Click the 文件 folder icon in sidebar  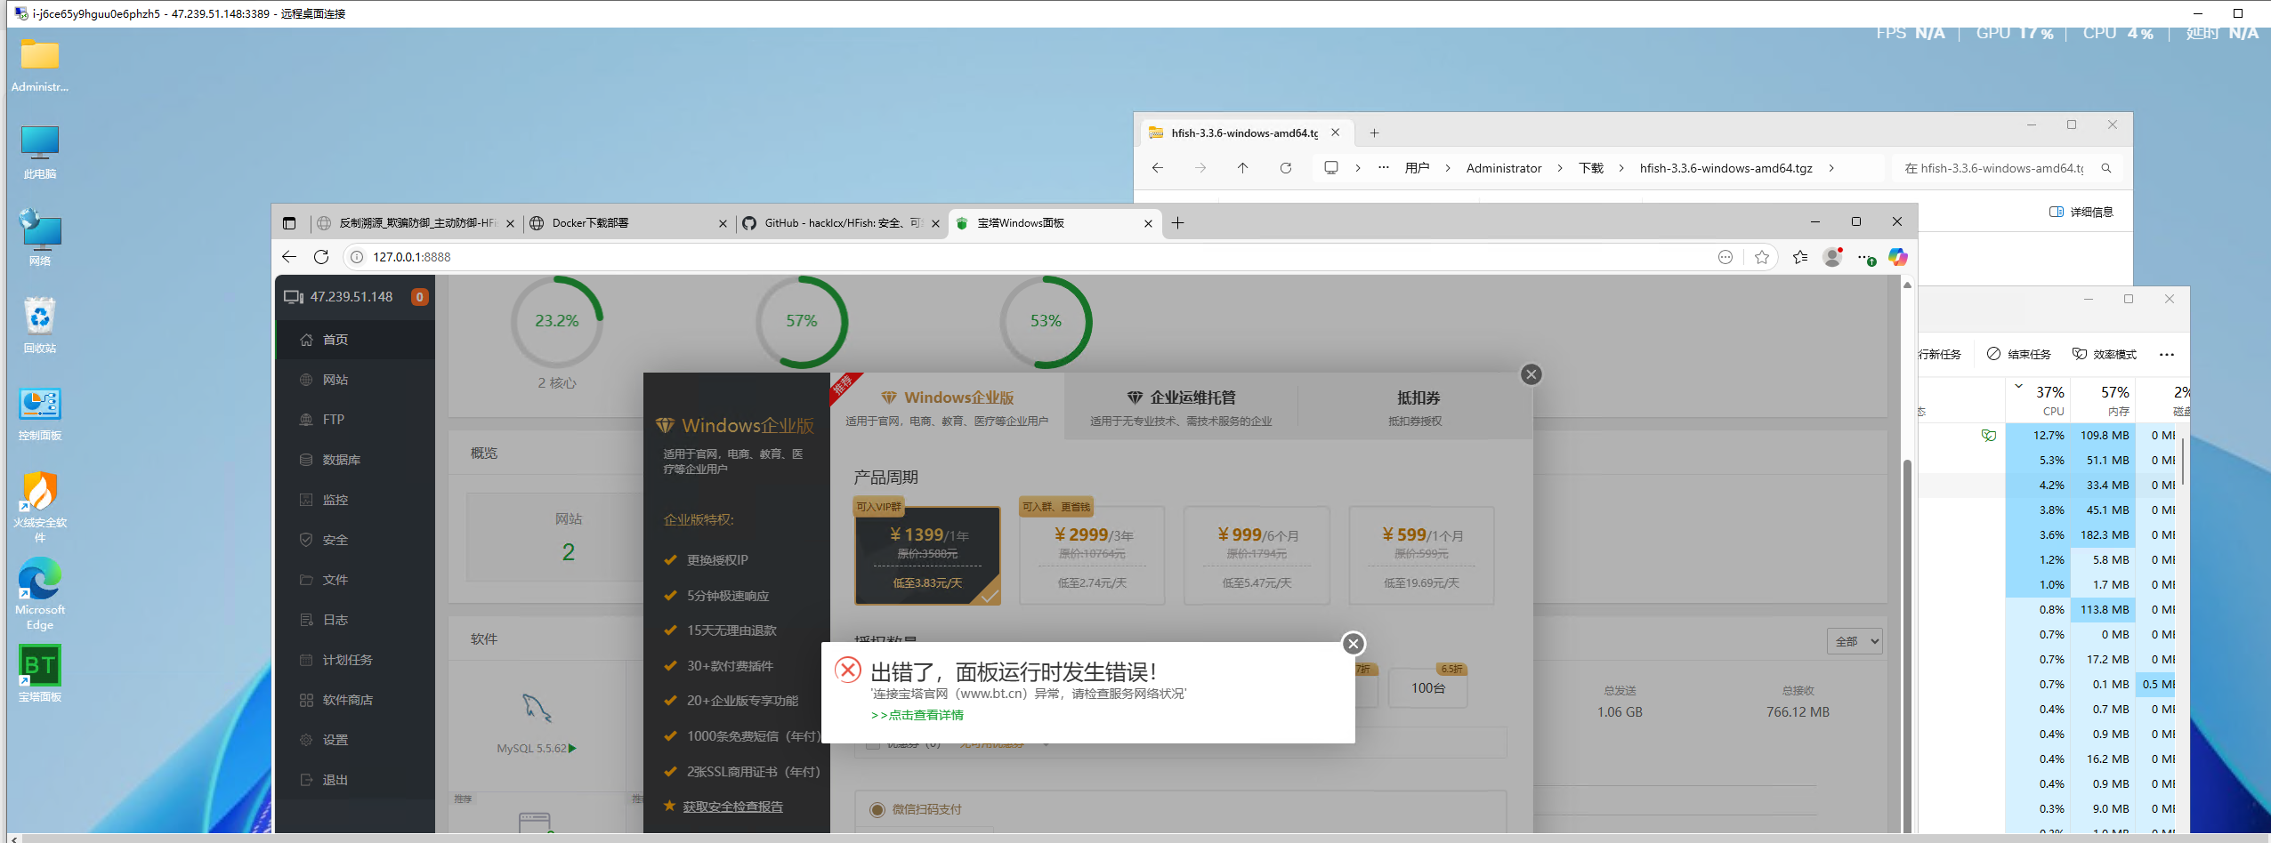pos(306,580)
